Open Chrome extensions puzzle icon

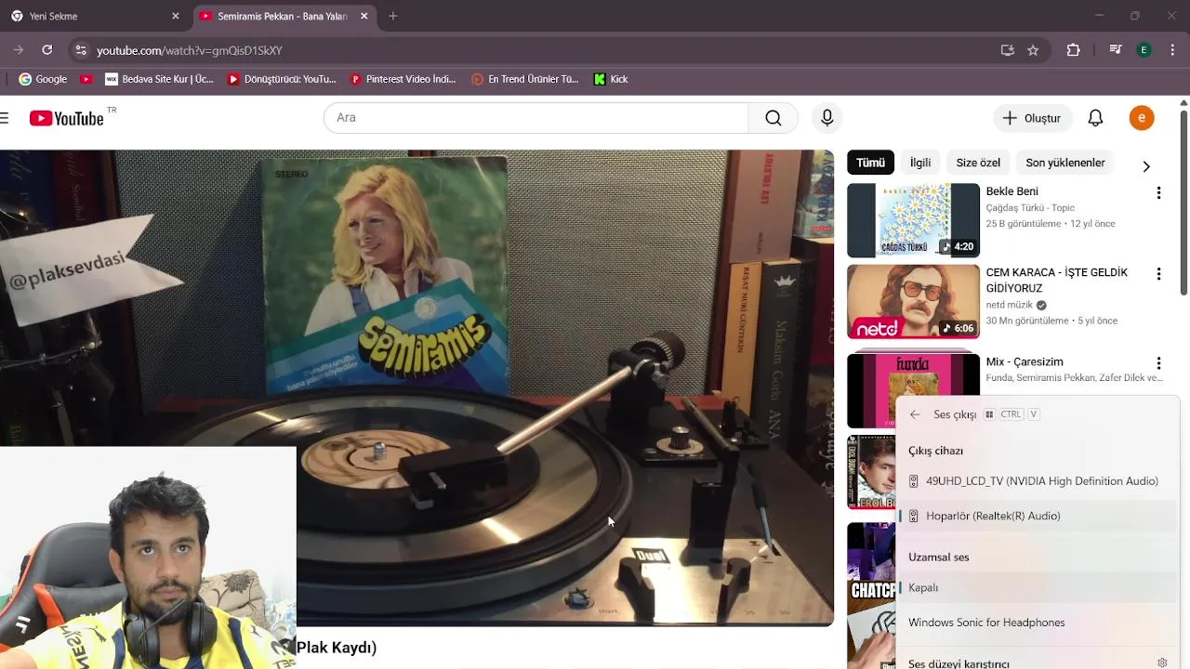click(1073, 50)
